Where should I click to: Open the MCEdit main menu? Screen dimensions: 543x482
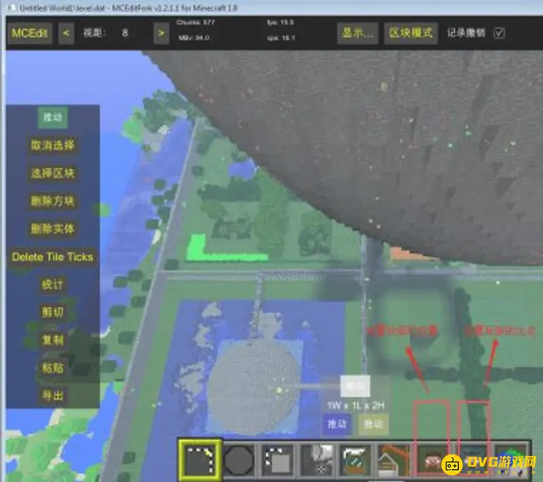coord(30,33)
